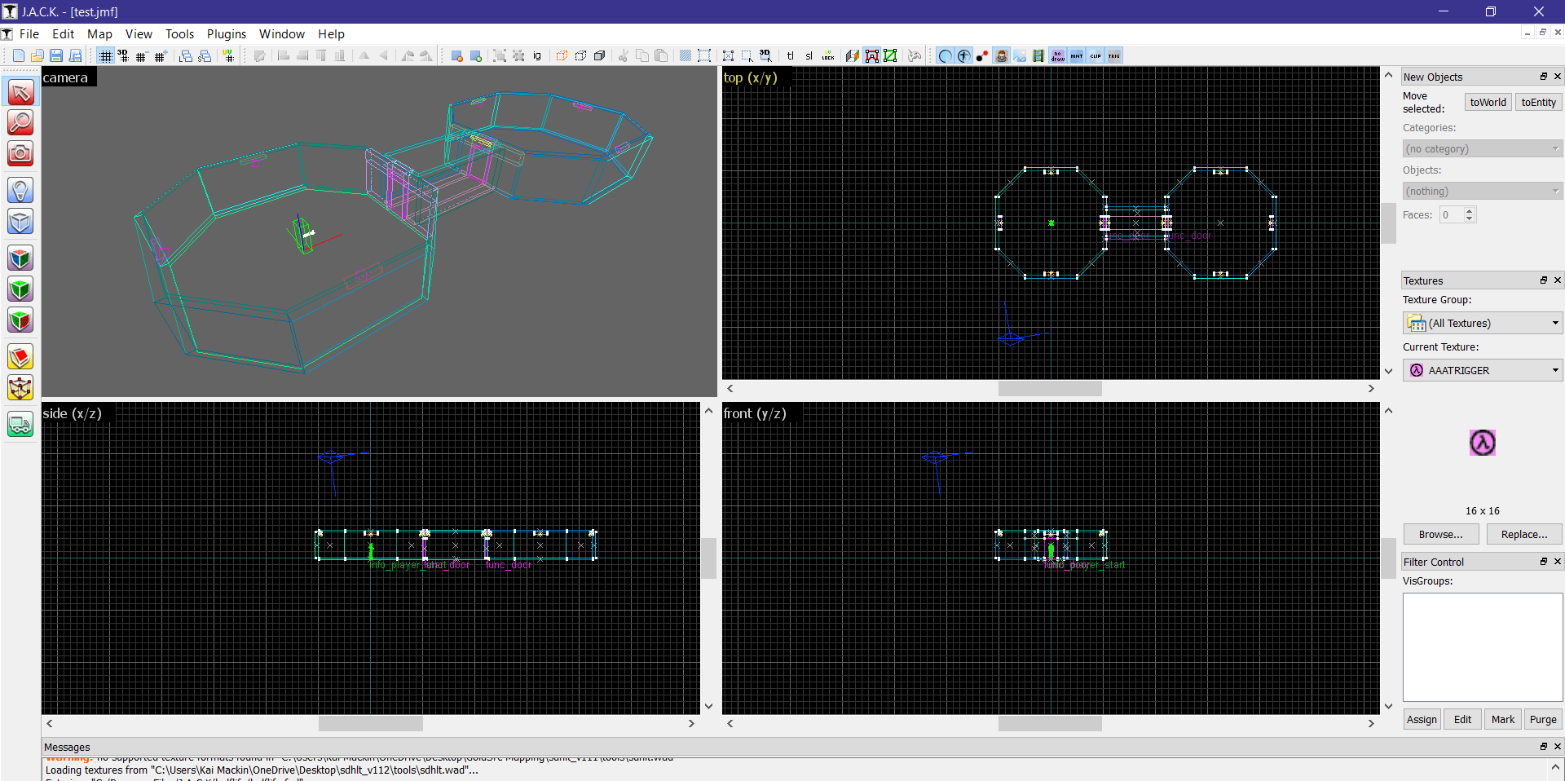This screenshot has height=781, width=1565.
Task: Show hidden objects toolbar icon
Action: 476,55
